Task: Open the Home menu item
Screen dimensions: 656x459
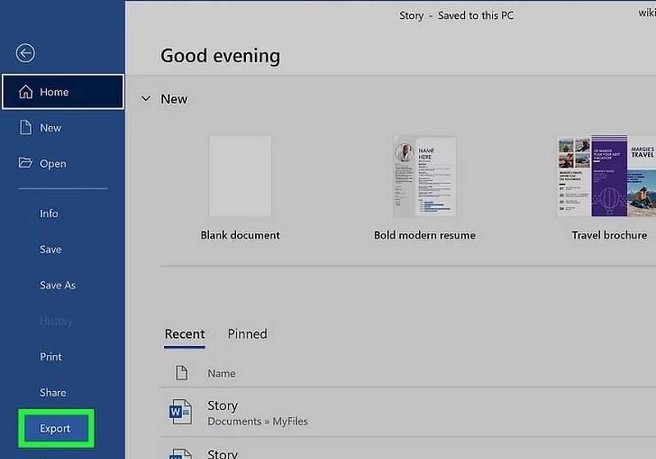Action: (x=63, y=92)
